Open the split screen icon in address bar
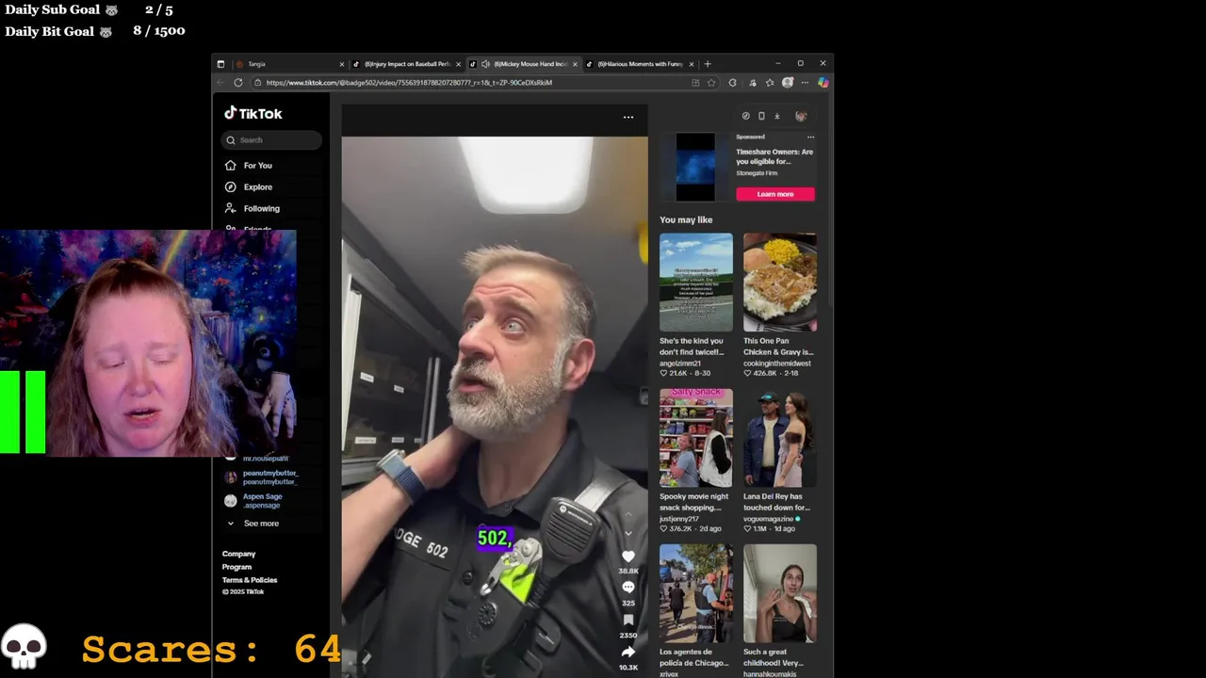1206x678 pixels. click(695, 83)
